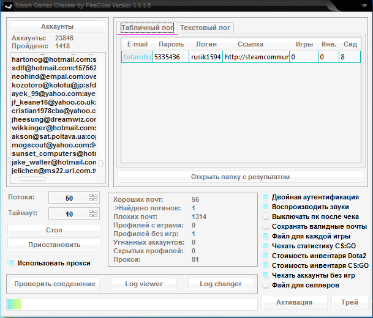The image size is (373, 318).
Task: Click the Steam logo icon in title bar
Action: point(9,6)
